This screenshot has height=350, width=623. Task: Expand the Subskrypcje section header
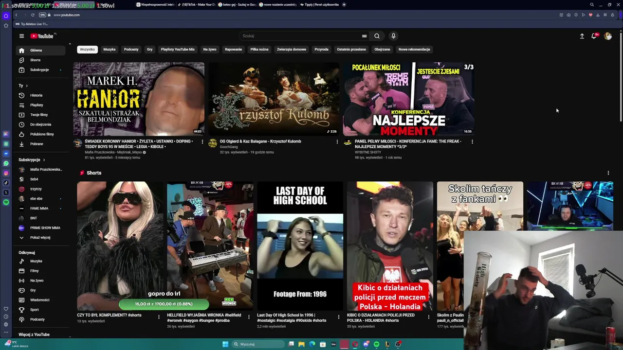(32, 160)
